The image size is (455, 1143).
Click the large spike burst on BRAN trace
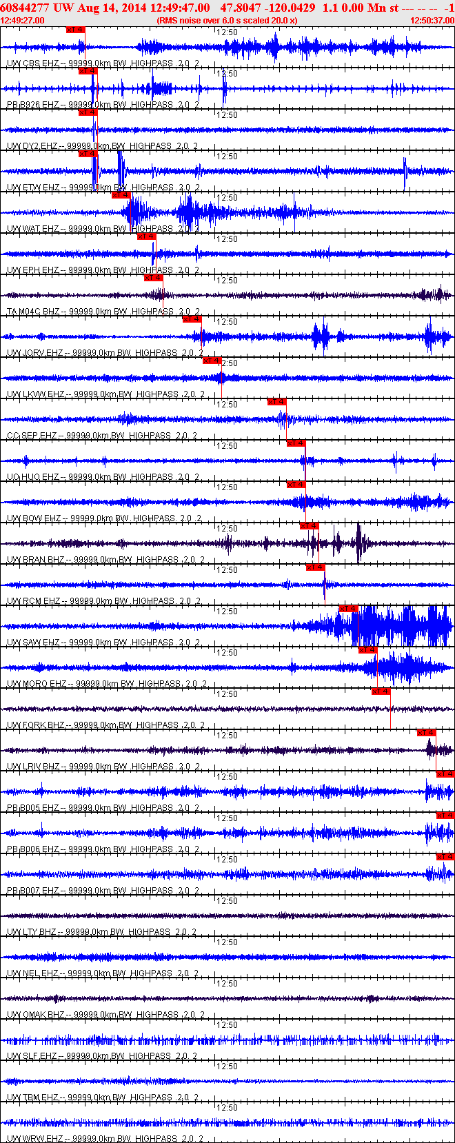tap(358, 543)
